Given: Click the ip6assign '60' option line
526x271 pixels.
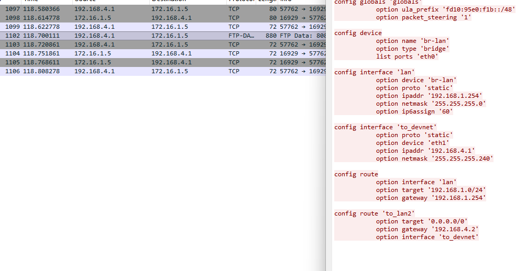Looking at the screenshot, I should (414, 111).
